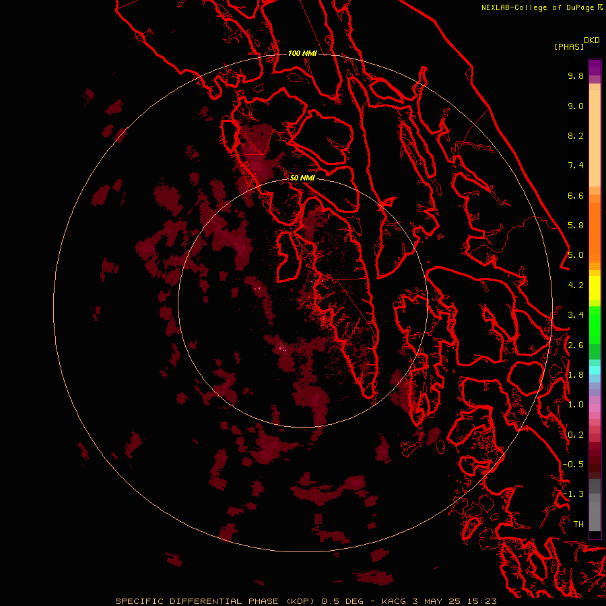Click the 2.6 value on color scale
606x606 pixels.
(576, 345)
